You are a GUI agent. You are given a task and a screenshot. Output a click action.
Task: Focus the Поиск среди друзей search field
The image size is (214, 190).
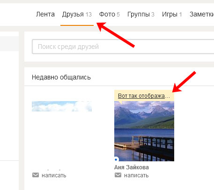coord(123,47)
